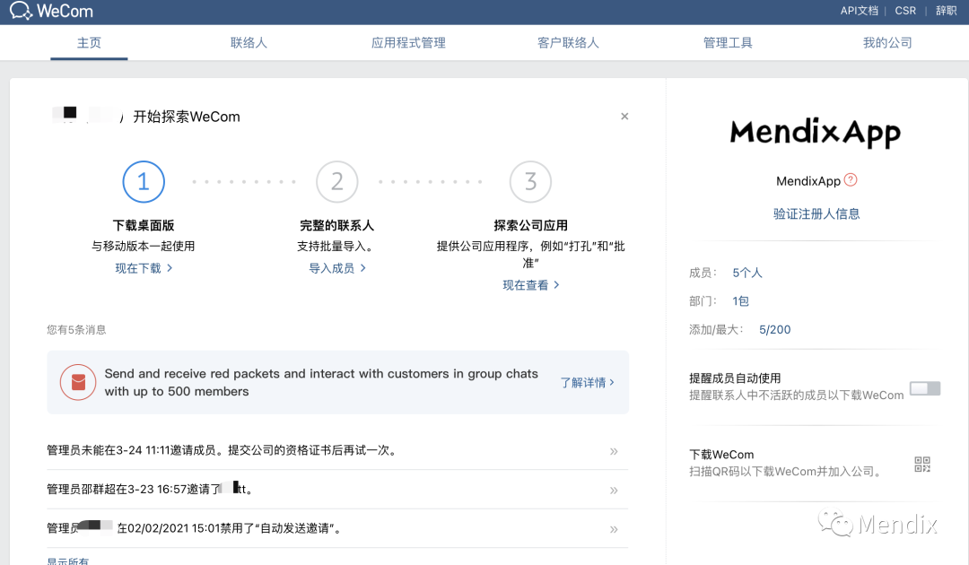Open 验证注册人信息 link
This screenshot has width=969, height=565.
816,213
